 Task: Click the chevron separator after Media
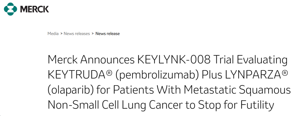[x=61, y=34]
